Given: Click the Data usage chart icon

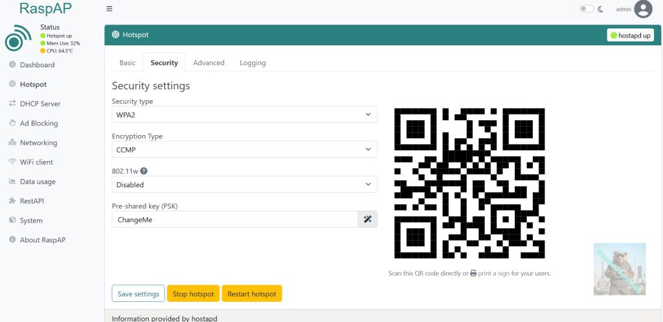Looking at the screenshot, I should click(12, 181).
